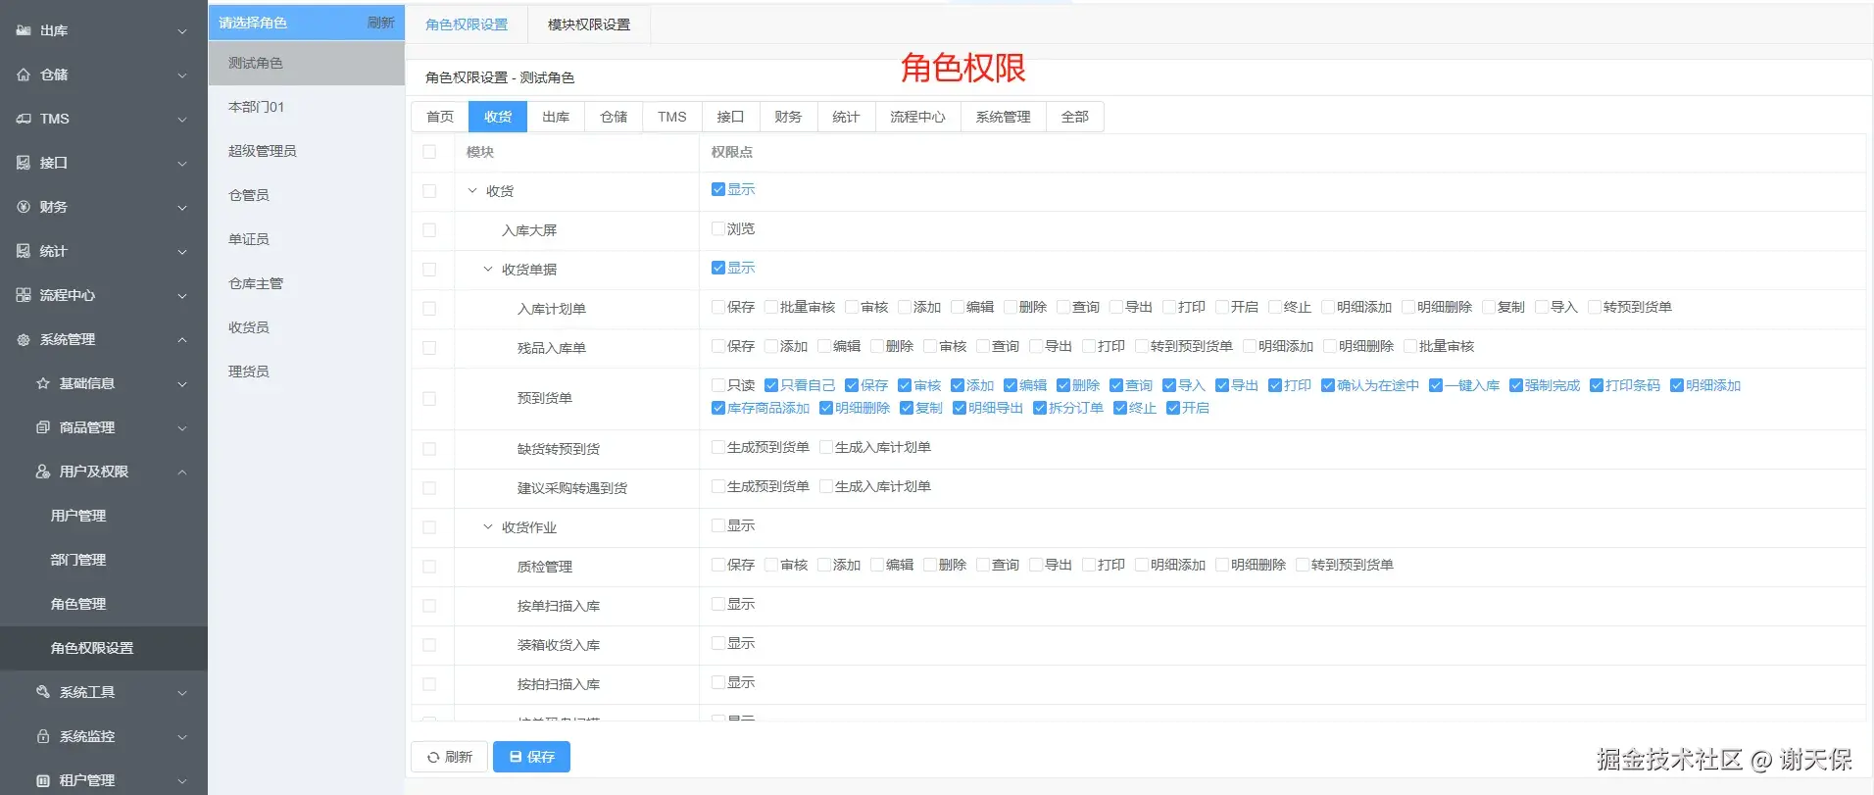Uncheck 强制完成 permission for 预到货单

(1516, 385)
